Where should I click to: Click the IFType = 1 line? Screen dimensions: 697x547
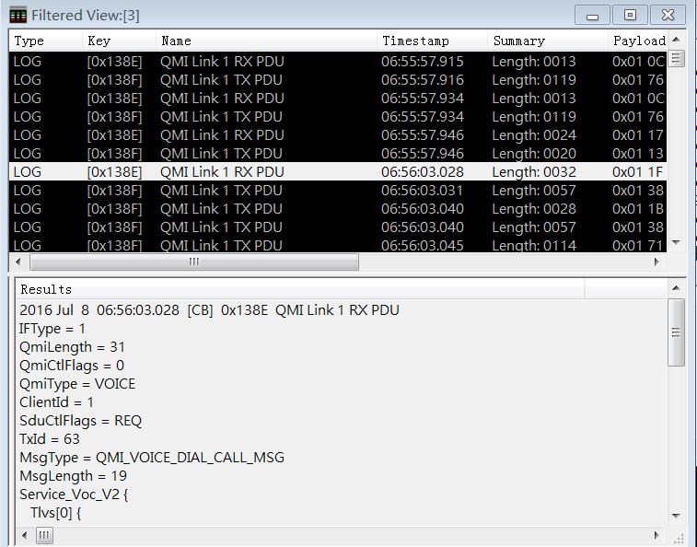pyautogui.click(x=52, y=329)
